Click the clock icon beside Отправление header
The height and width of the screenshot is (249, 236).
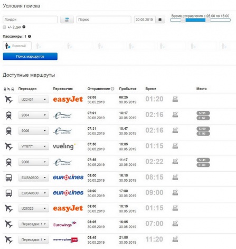pos(112,88)
